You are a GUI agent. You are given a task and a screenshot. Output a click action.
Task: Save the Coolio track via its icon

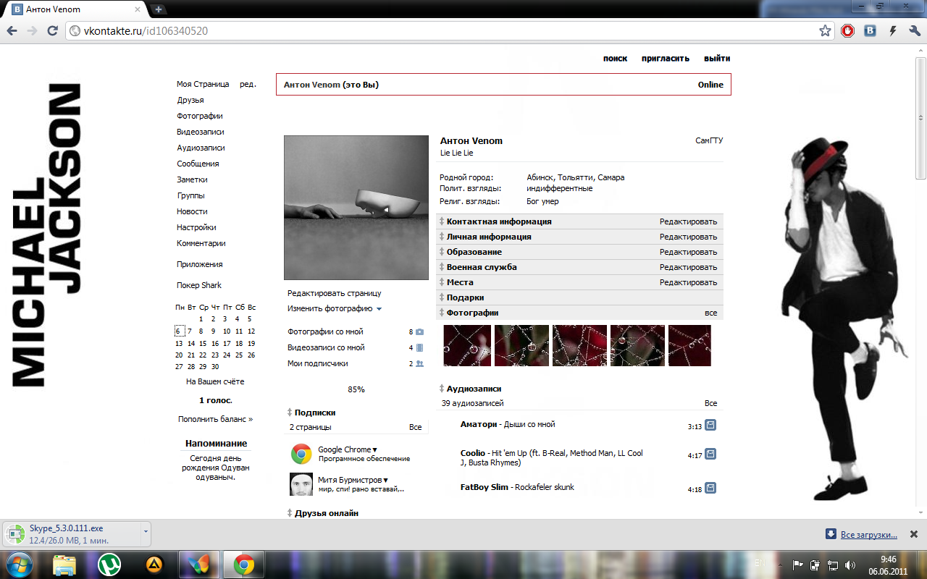[x=710, y=454]
